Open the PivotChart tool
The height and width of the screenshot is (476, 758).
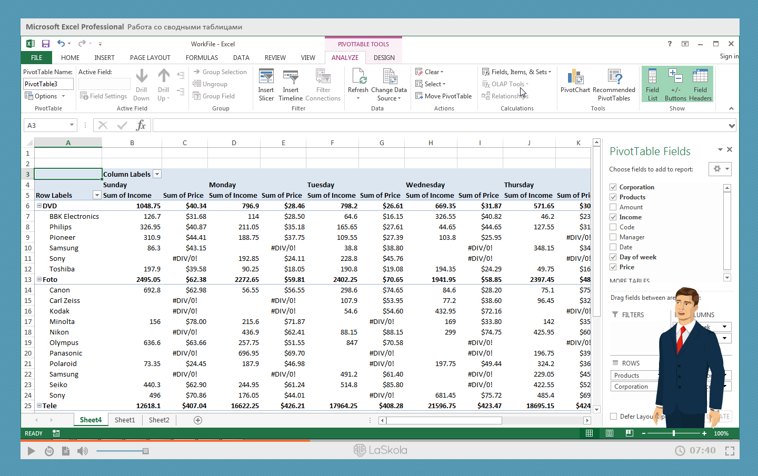(x=575, y=78)
